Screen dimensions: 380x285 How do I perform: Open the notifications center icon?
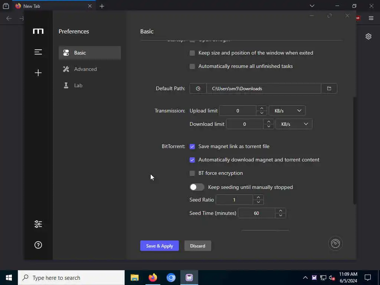point(368,278)
